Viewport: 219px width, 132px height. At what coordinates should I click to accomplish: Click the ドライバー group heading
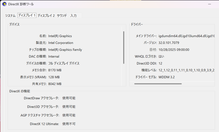click(x=137, y=24)
